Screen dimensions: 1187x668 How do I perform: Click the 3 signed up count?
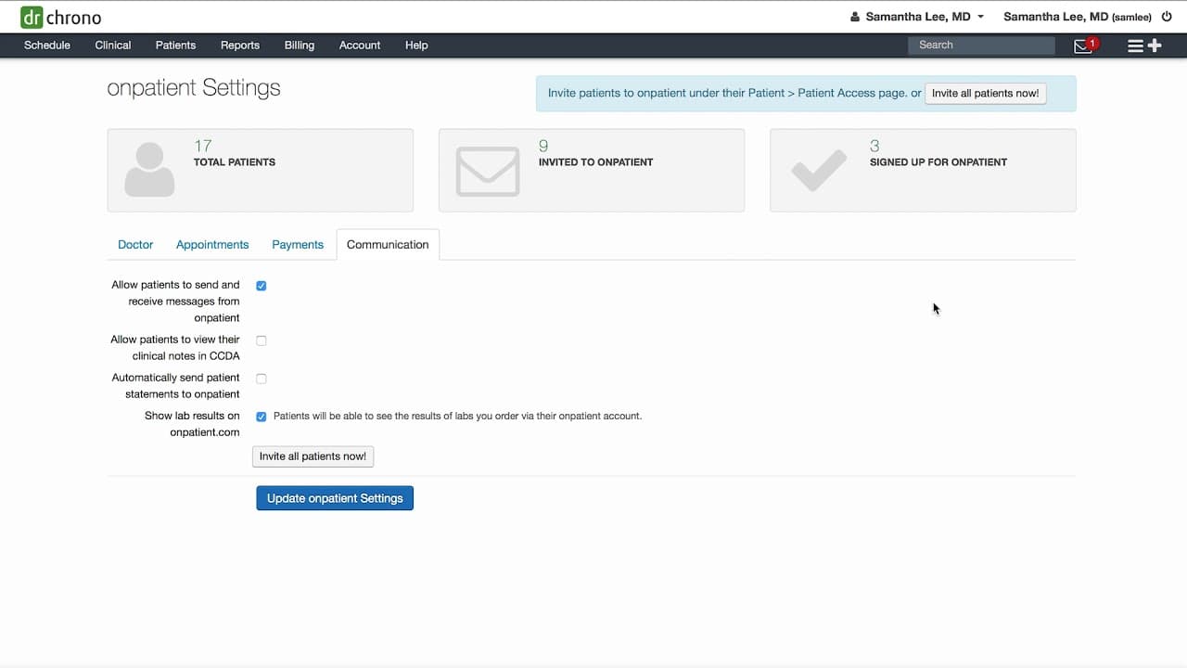tap(874, 146)
